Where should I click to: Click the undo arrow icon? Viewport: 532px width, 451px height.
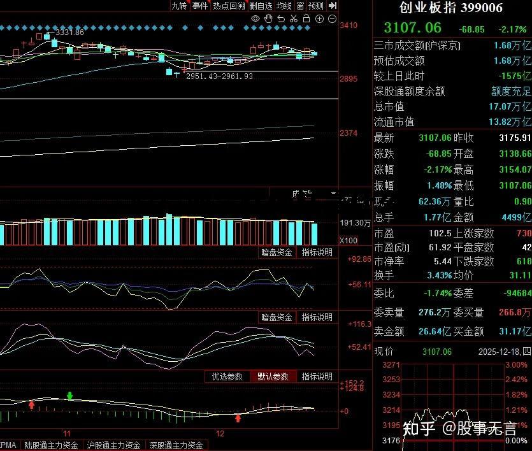coord(282,19)
